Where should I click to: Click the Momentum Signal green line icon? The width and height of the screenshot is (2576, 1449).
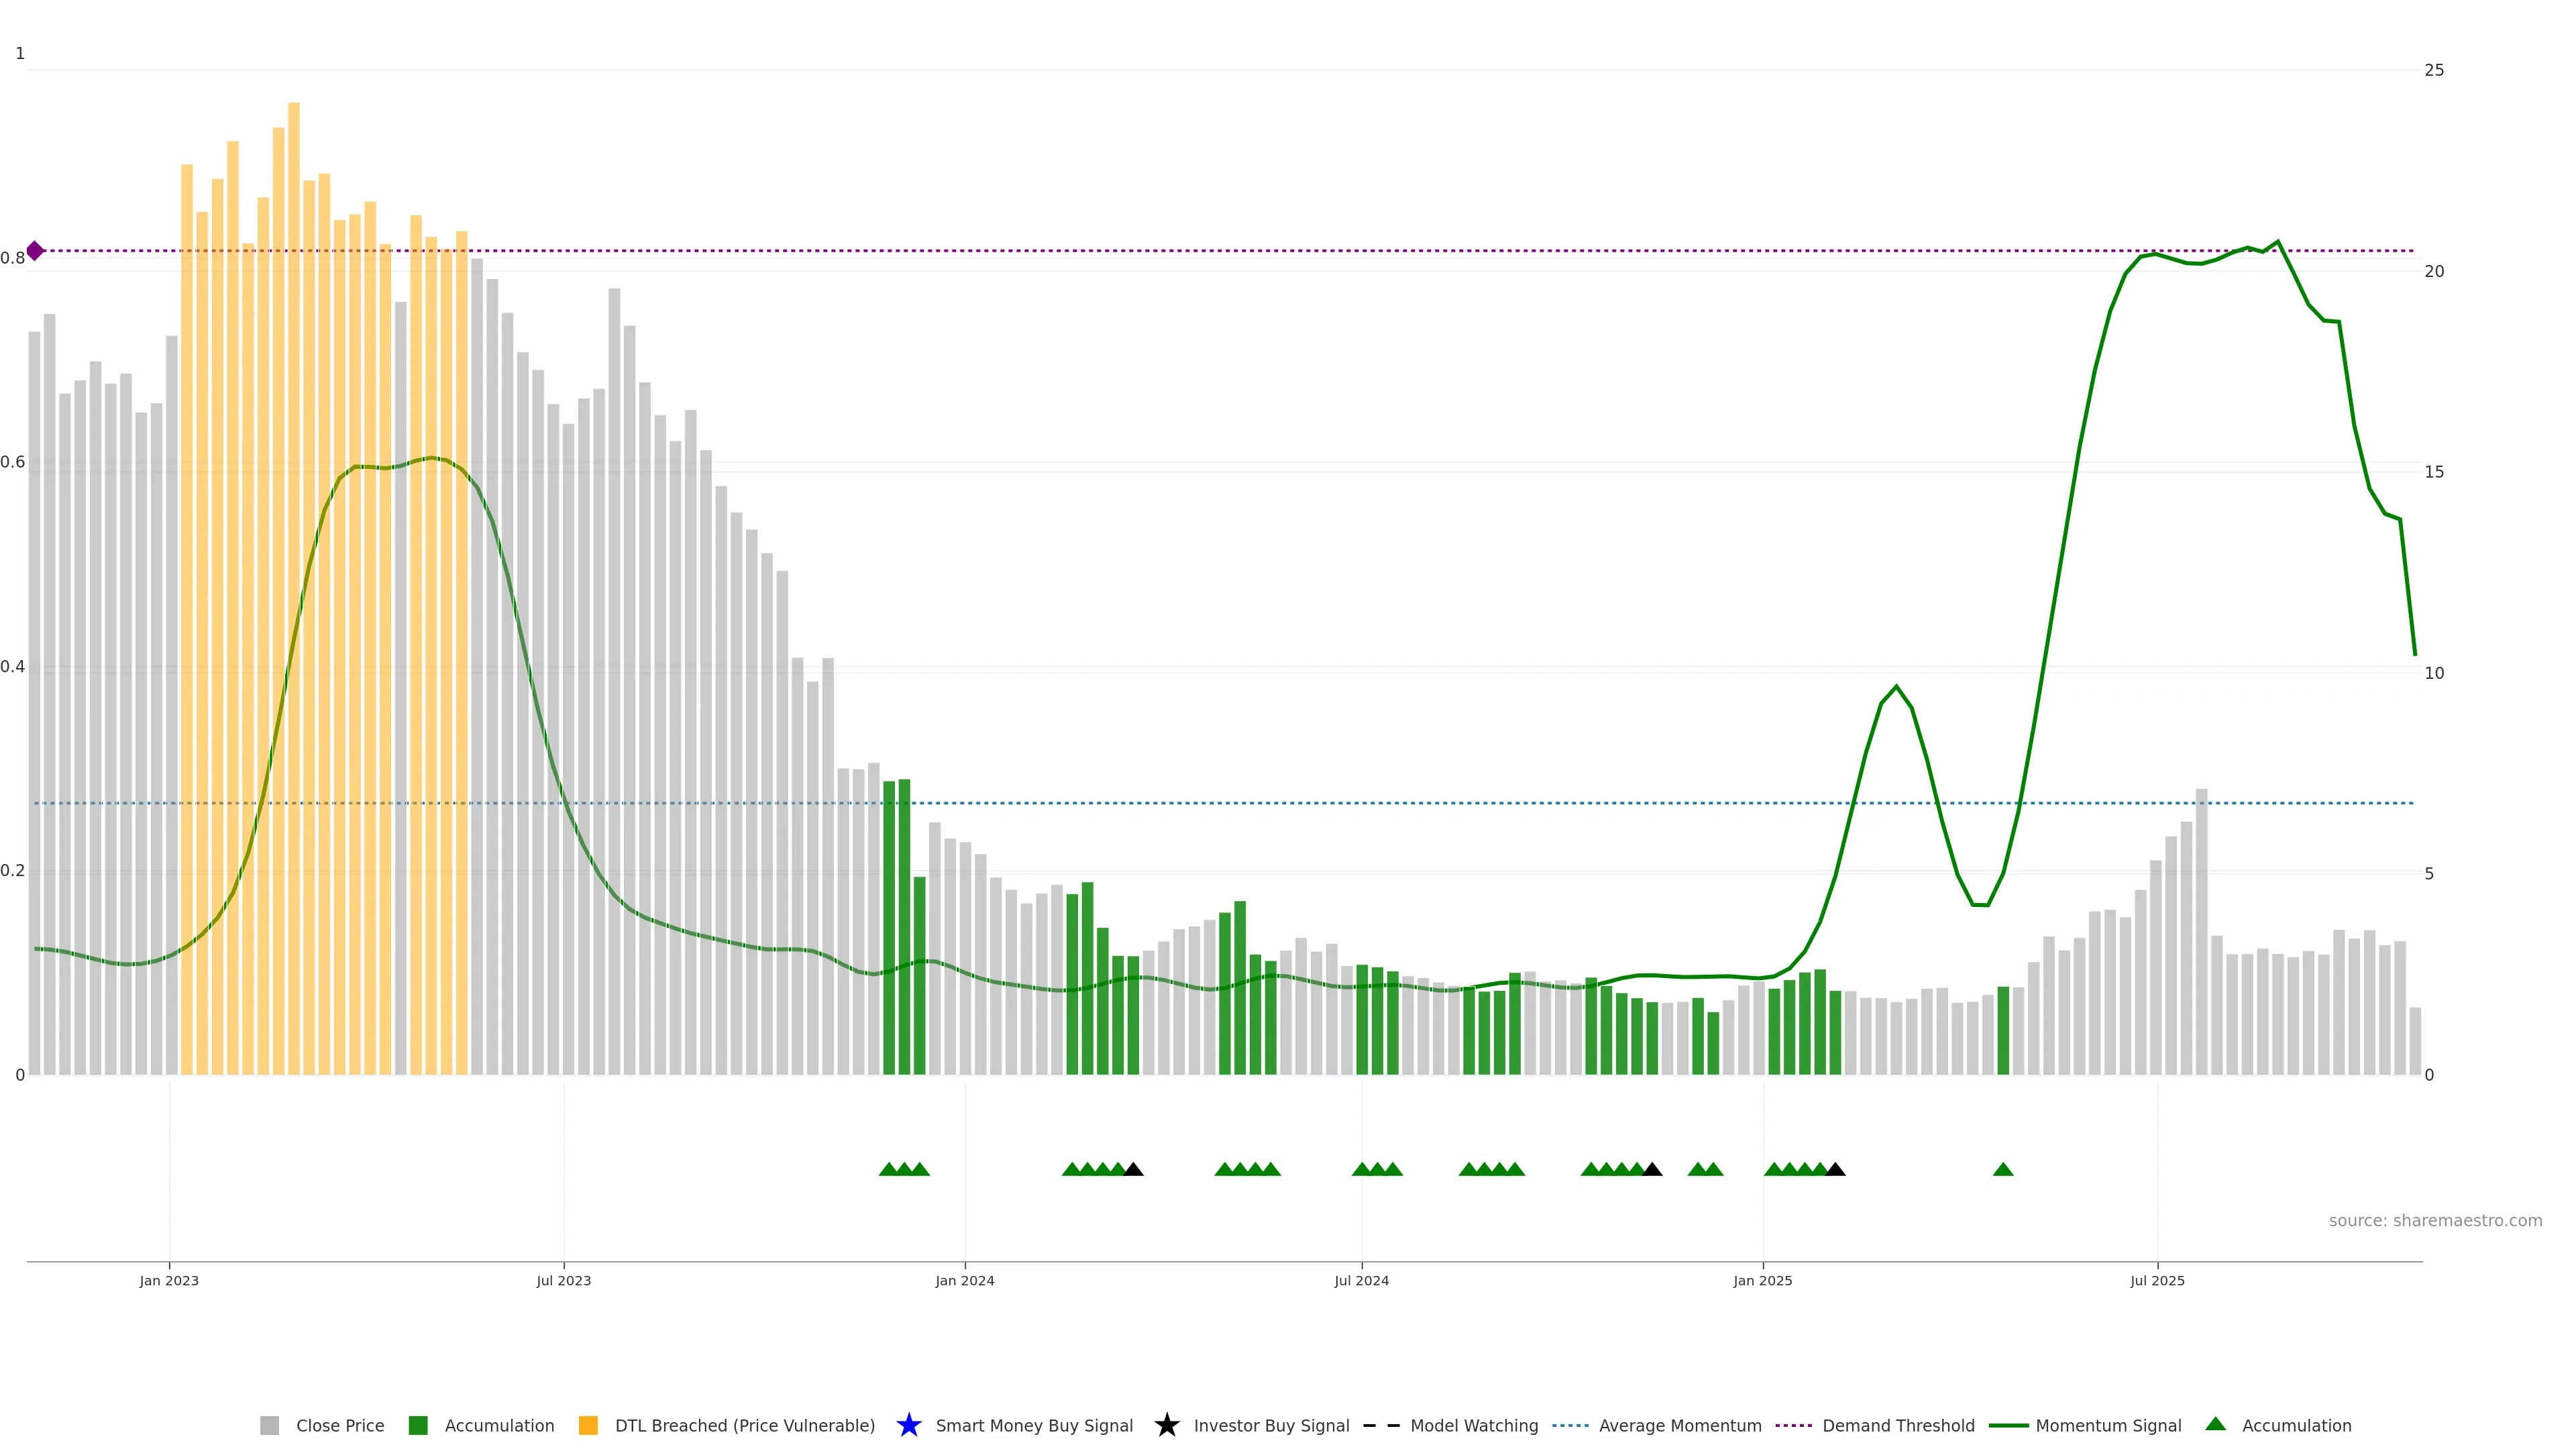[2008, 1426]
